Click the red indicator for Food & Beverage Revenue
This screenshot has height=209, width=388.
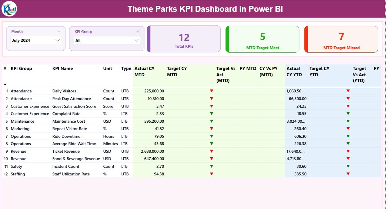(x=211, y=159)
